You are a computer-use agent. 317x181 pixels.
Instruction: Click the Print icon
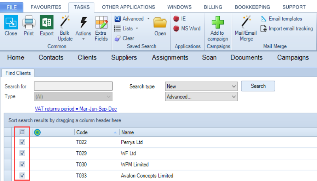[x=29, y=22]
